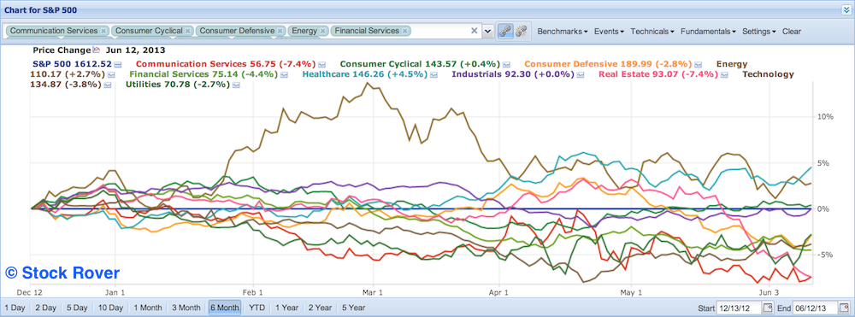855x317 pixels.
Task: Remove the Energy chip
Action: click(x=323, y=31)
